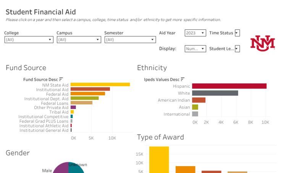Click the Tribal Aid label
This screenshot has height=173, width=281.
click(59, 112)
